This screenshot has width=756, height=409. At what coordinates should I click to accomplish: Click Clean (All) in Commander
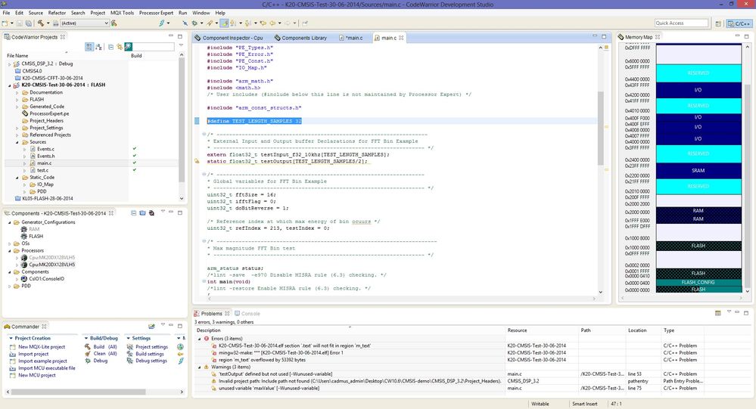101,354
